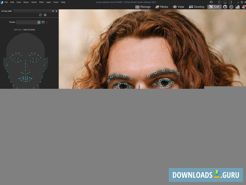Switch to the Edit AI Points tab
The image size is (246, 185).
29,30
